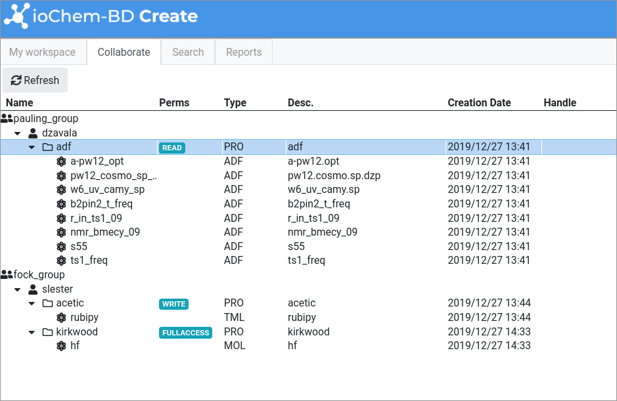Screen dimensions: 617x401
Task: Collapse the slester user node
Action: pos(18,289)
